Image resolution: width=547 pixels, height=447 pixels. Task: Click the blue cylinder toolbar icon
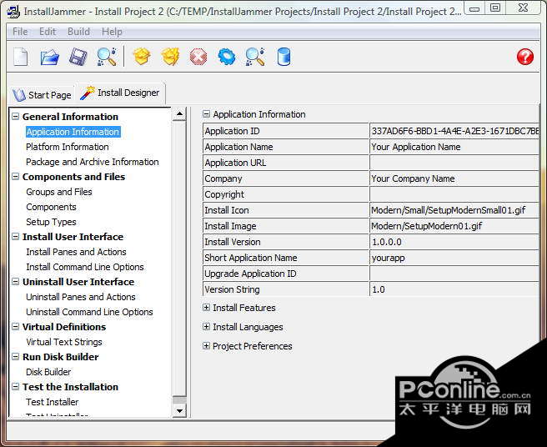click(284, 57)
